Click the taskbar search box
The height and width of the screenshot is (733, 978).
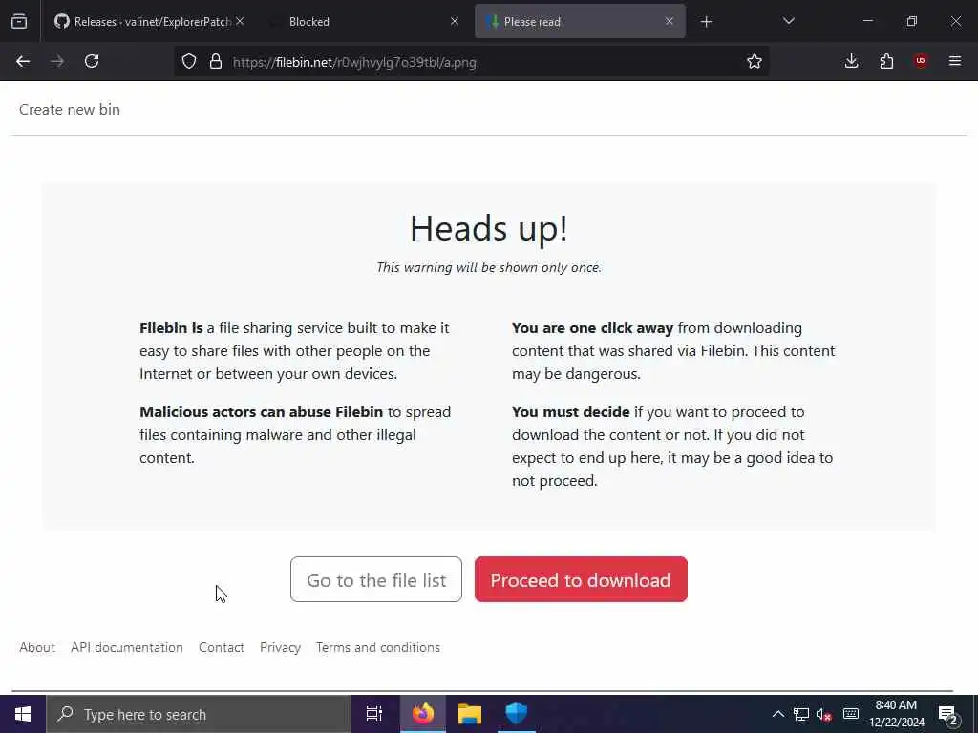(x=199, y=714)
